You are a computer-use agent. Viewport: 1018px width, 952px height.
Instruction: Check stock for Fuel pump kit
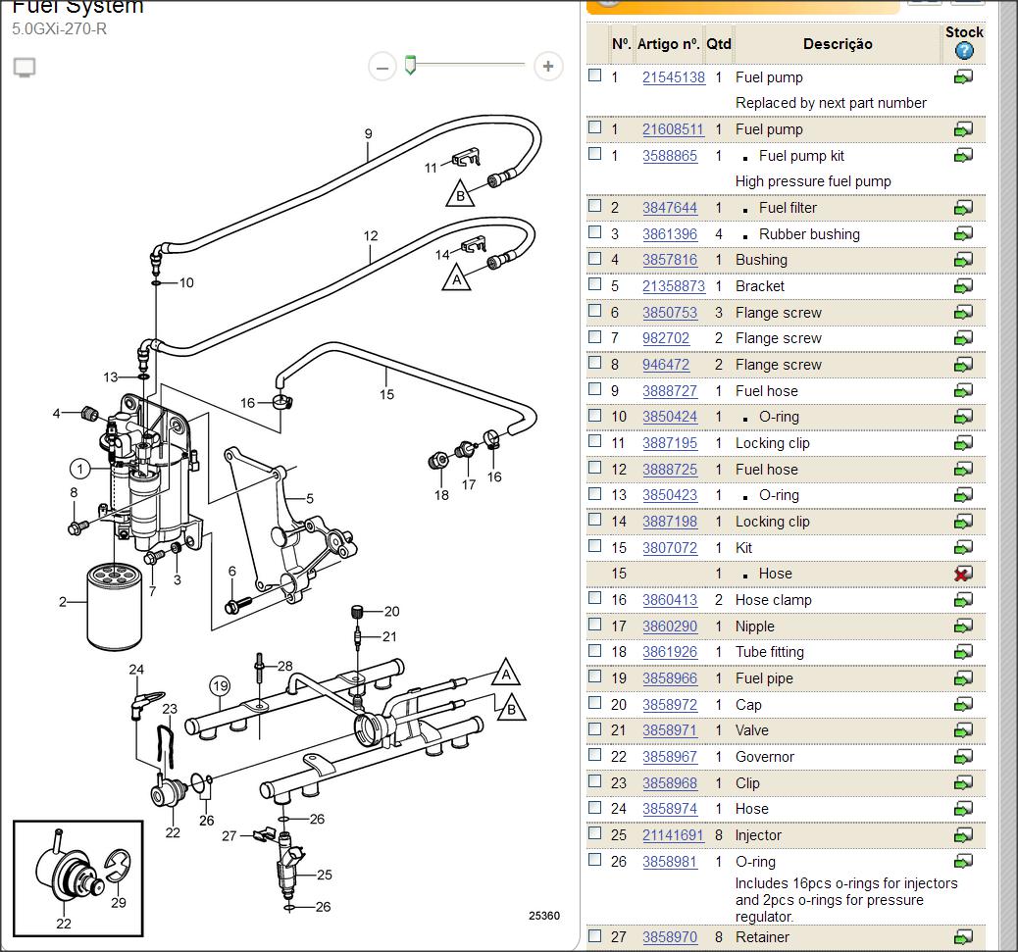[x=963, y=156]
